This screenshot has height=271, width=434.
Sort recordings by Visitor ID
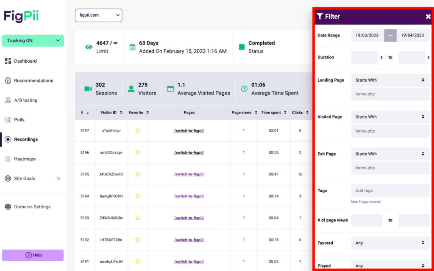pos(111,112)
